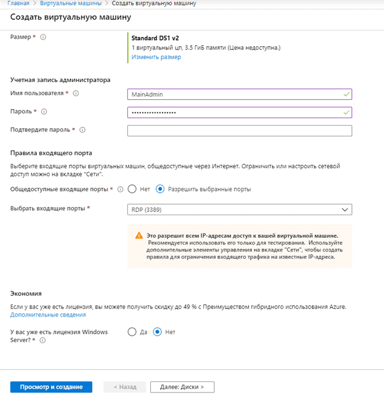Click Далее: Диски button
The image size is (384, 403).
point(182,387)
